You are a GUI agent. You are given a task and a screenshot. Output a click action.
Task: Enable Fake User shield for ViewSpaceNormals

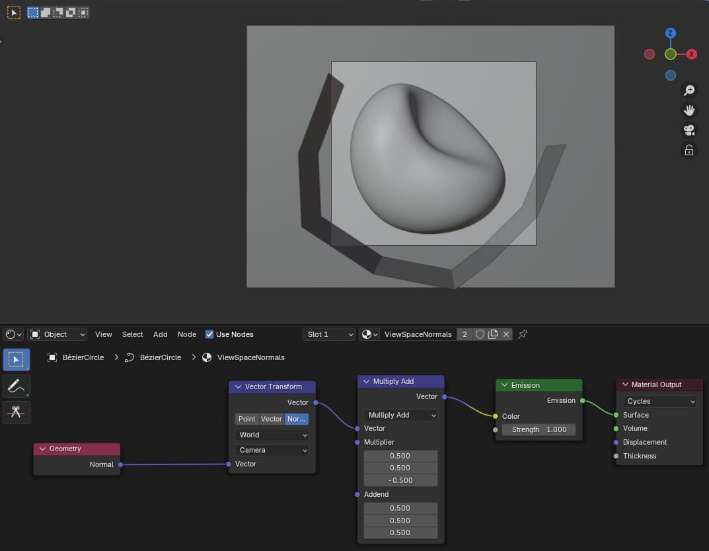click(480, 334)
